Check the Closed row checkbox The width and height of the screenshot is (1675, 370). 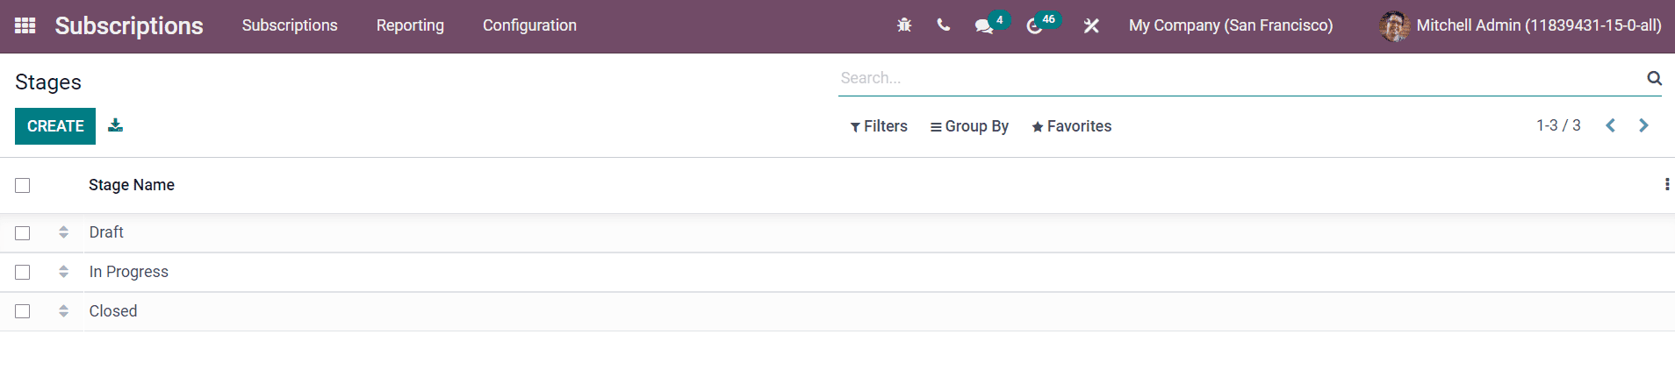(23, 311)
